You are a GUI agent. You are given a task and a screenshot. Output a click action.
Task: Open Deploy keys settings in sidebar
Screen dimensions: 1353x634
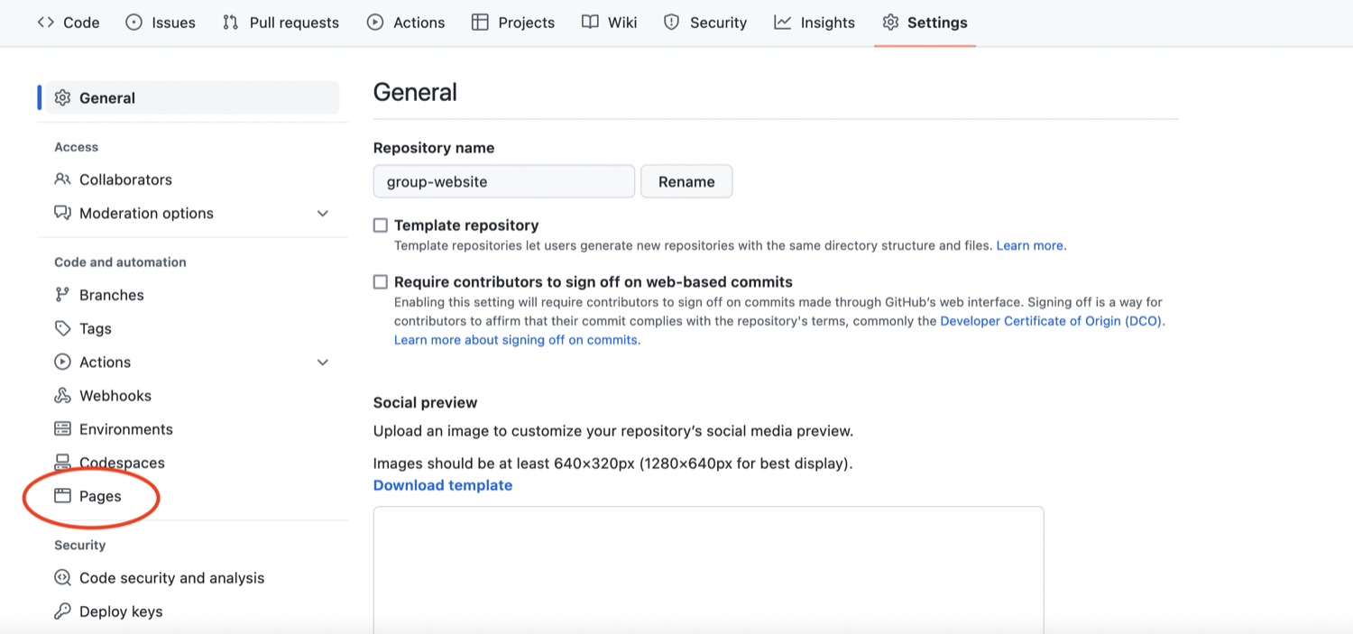click(x=121, y=611)
